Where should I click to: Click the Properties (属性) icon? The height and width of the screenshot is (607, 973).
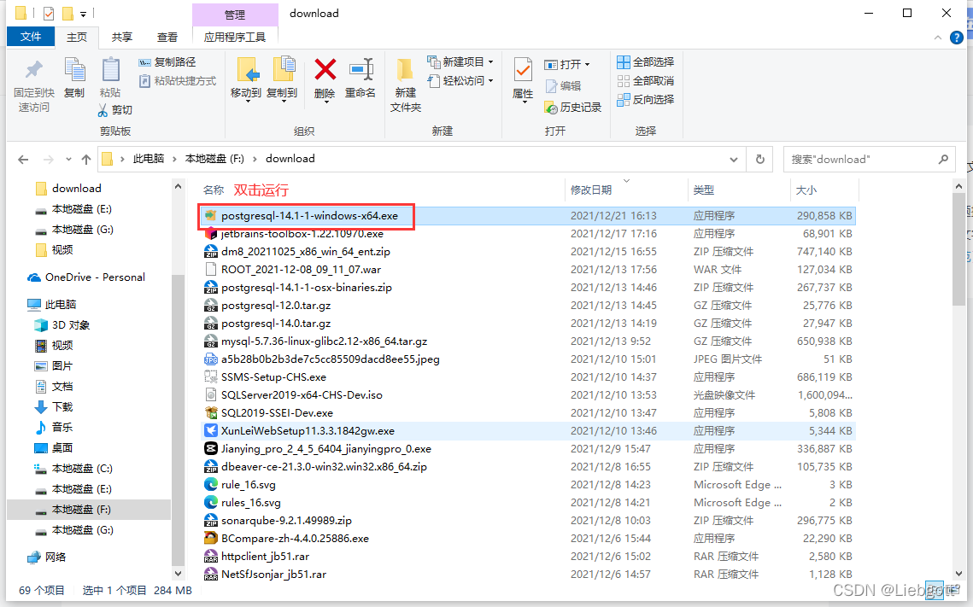click(523, 70)
